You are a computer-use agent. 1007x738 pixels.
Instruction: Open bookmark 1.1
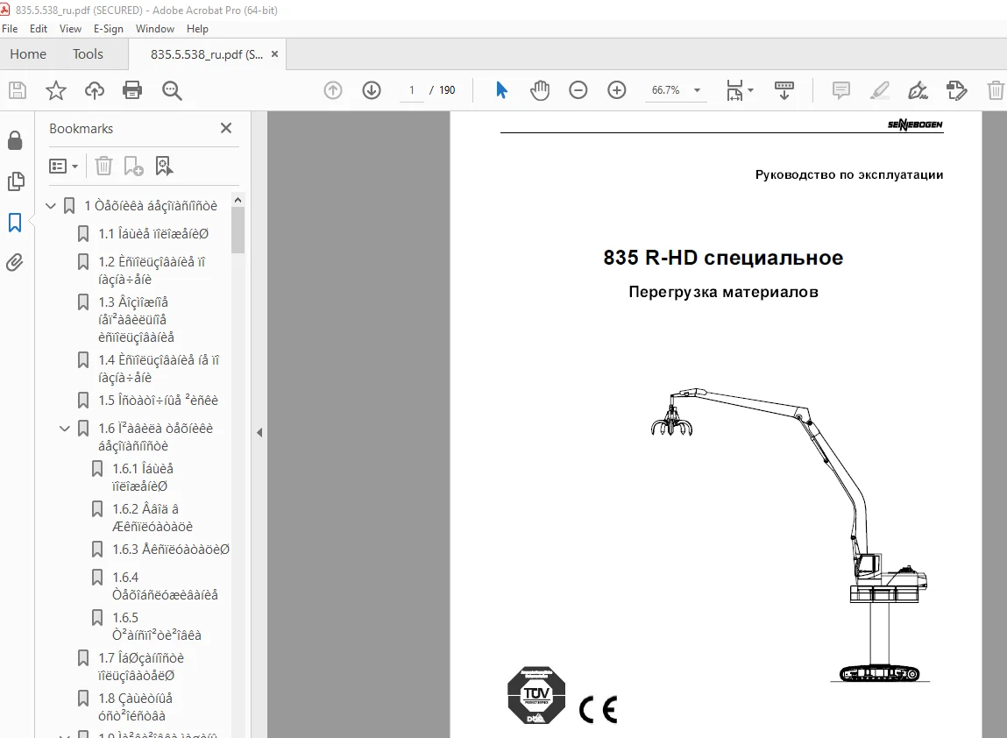pyautogui.click(x=152, y=234)
